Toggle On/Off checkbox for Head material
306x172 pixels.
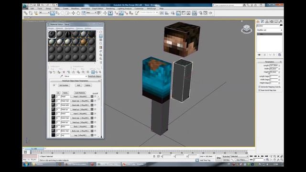(x=95, y=97)
